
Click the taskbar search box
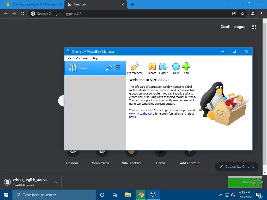click(54, 195)
